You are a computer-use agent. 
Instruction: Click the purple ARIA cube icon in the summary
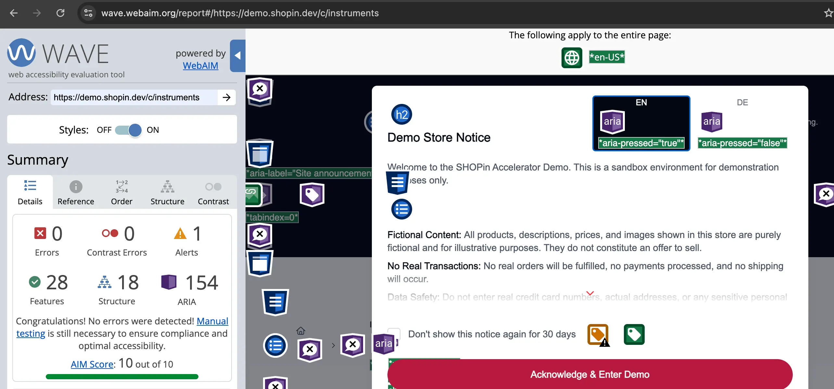[x=169, y=282]
